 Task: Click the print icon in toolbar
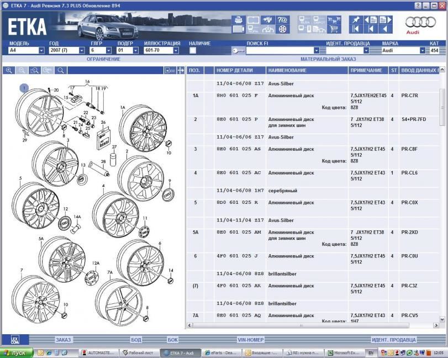(x=238, y=20)
